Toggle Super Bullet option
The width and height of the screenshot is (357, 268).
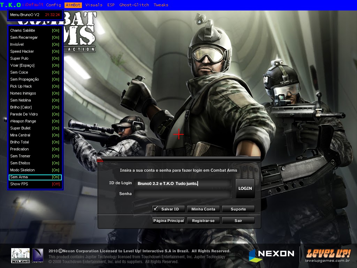pos(35,128)
